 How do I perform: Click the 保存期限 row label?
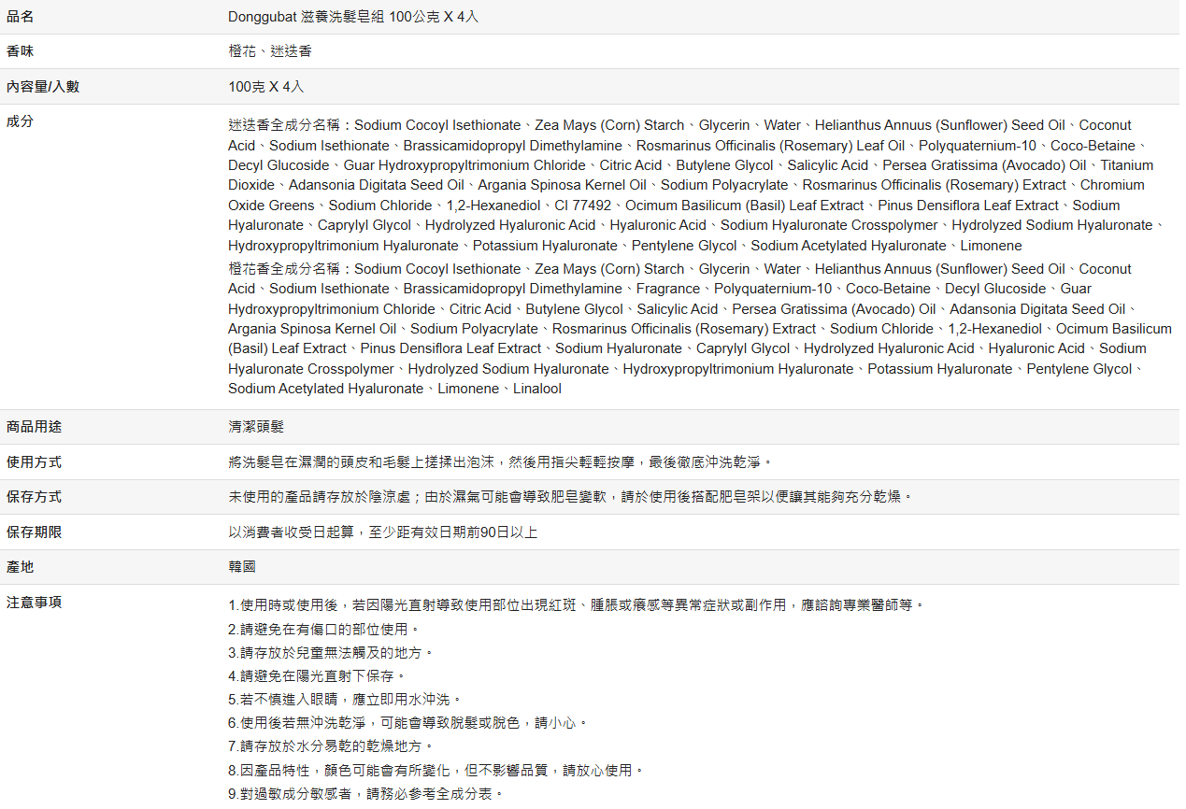pyautogui.click(x=35, y=532)
